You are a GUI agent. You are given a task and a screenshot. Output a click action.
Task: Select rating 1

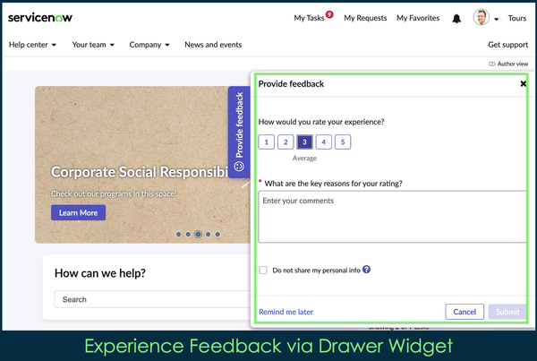267,142
